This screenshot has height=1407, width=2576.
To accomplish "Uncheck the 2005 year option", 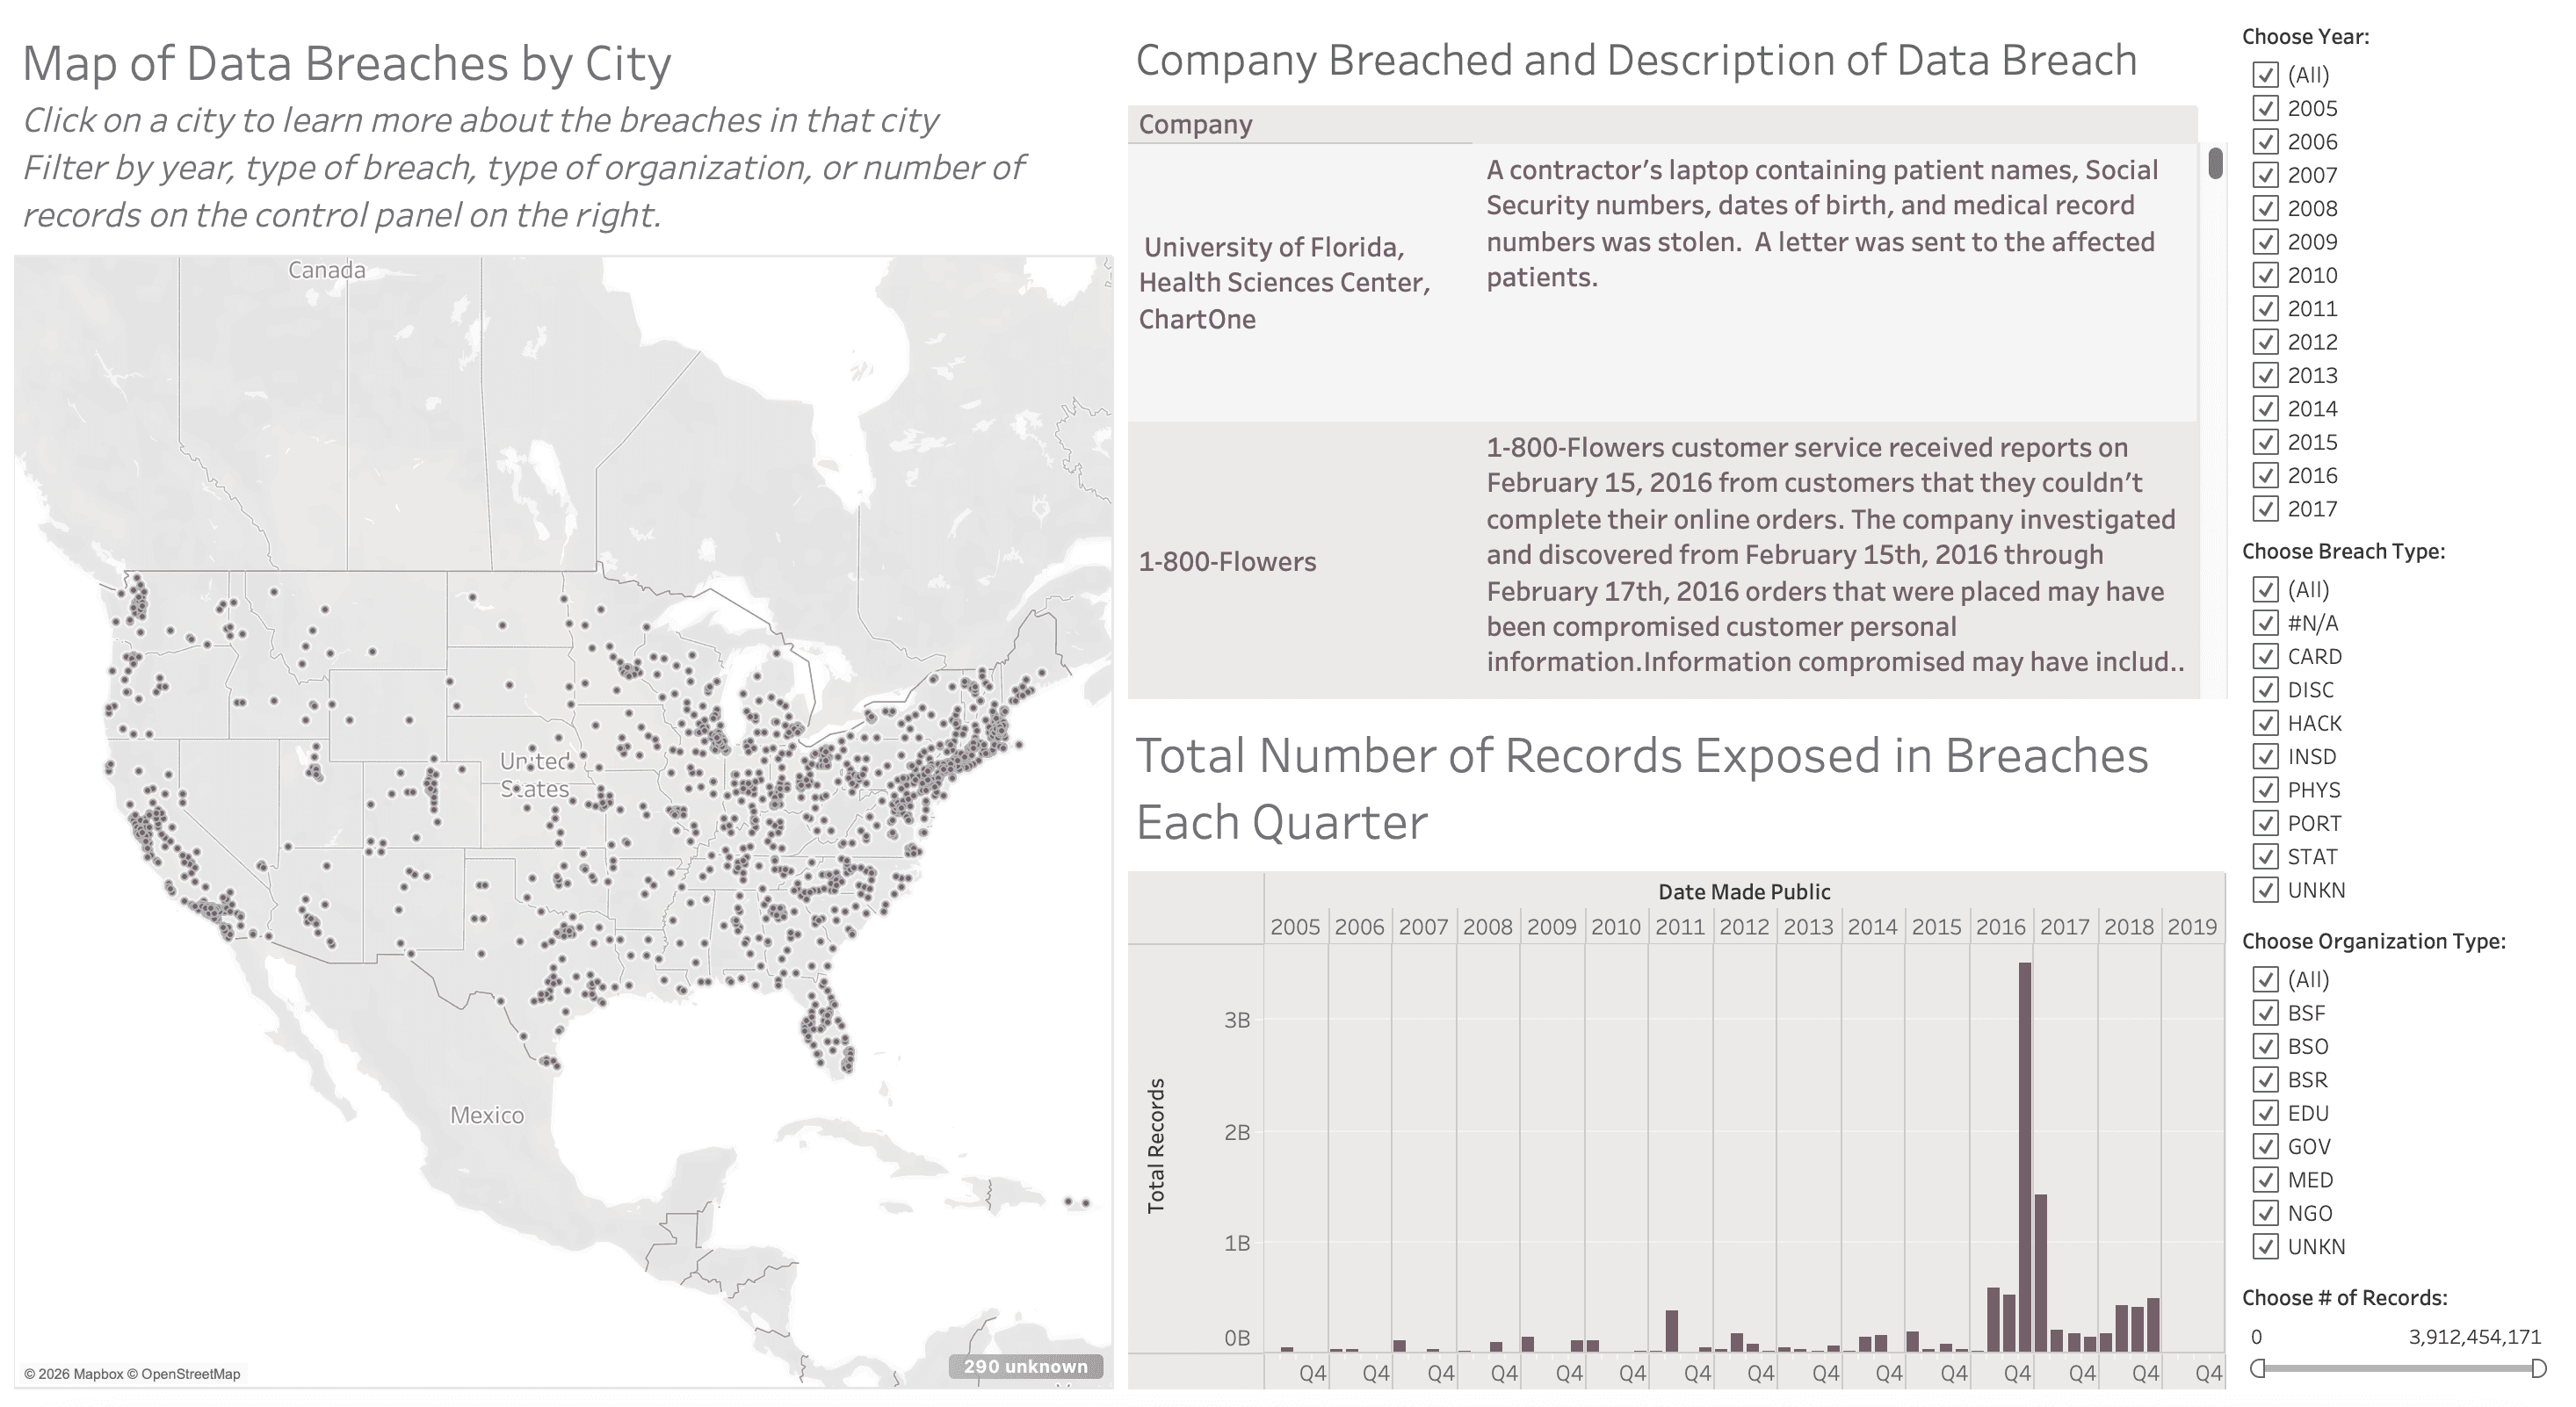I will click(2266, 108).
